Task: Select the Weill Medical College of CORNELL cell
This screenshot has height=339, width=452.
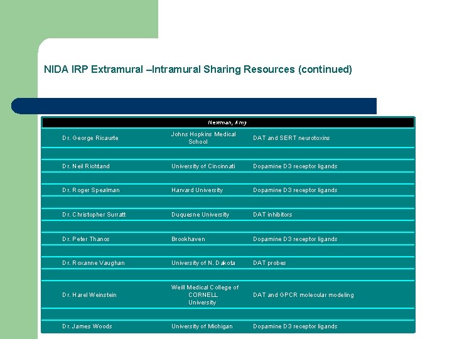Action: 205,295
